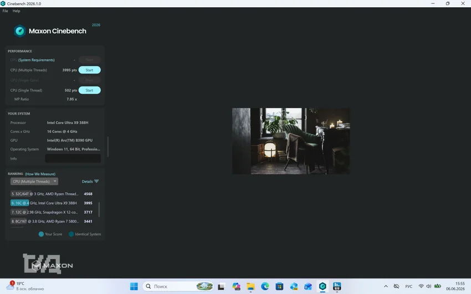Click the 502 pts single-thread score
471x294 pixels.
(71, 90)
